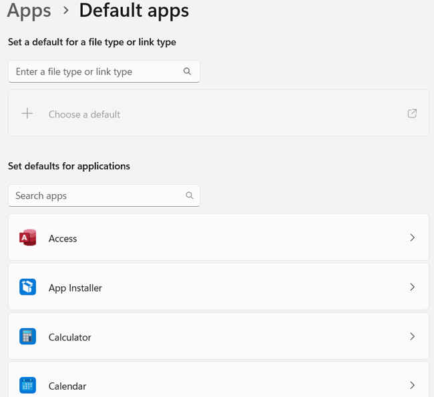The image size is (434, 397).
Task: Click the Access app icon
Action: pos(27,238)
